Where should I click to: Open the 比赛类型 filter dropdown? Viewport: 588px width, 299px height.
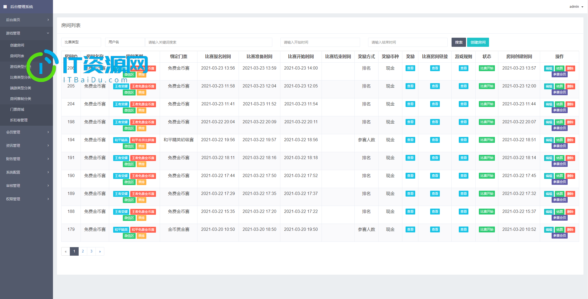point(81,42)
